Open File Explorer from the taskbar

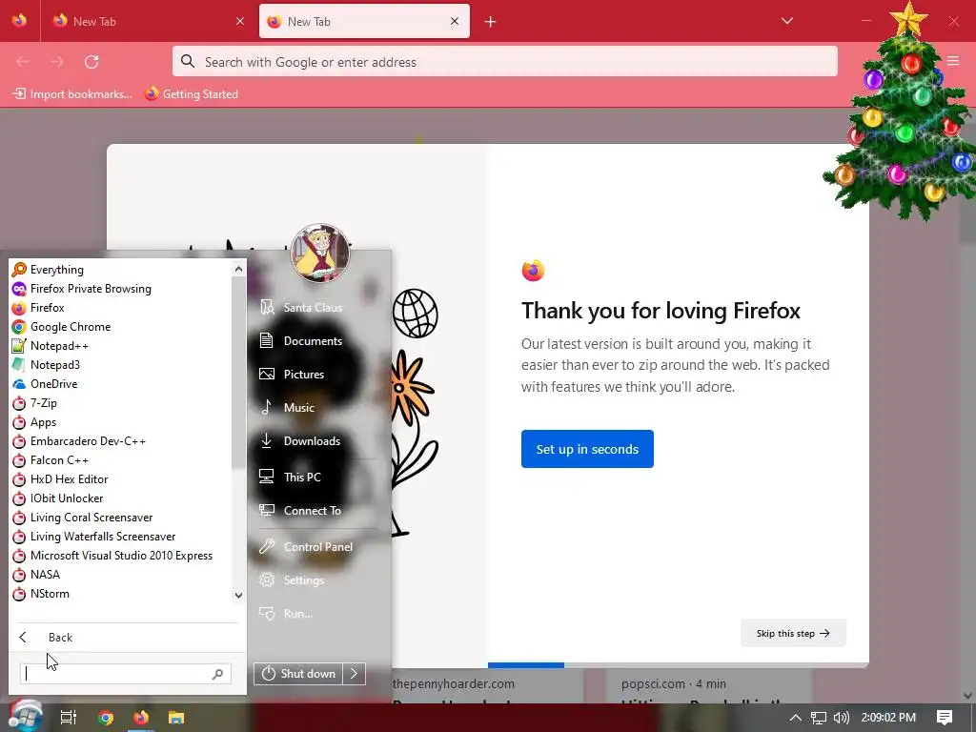[x=176, y=718]
